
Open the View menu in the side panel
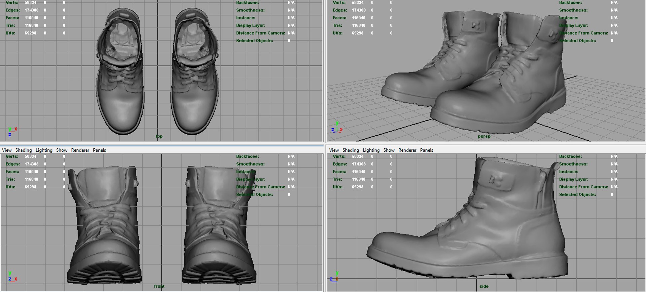tap(334, 150)
